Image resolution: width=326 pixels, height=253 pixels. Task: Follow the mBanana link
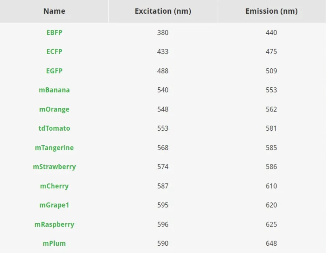coord(54,90)
